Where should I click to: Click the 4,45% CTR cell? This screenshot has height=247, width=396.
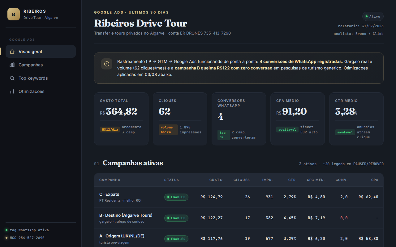[x=290, y=218]
